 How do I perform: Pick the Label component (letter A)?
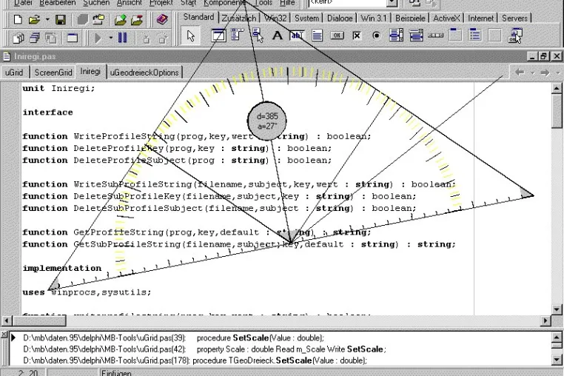[x=277, y=36]
